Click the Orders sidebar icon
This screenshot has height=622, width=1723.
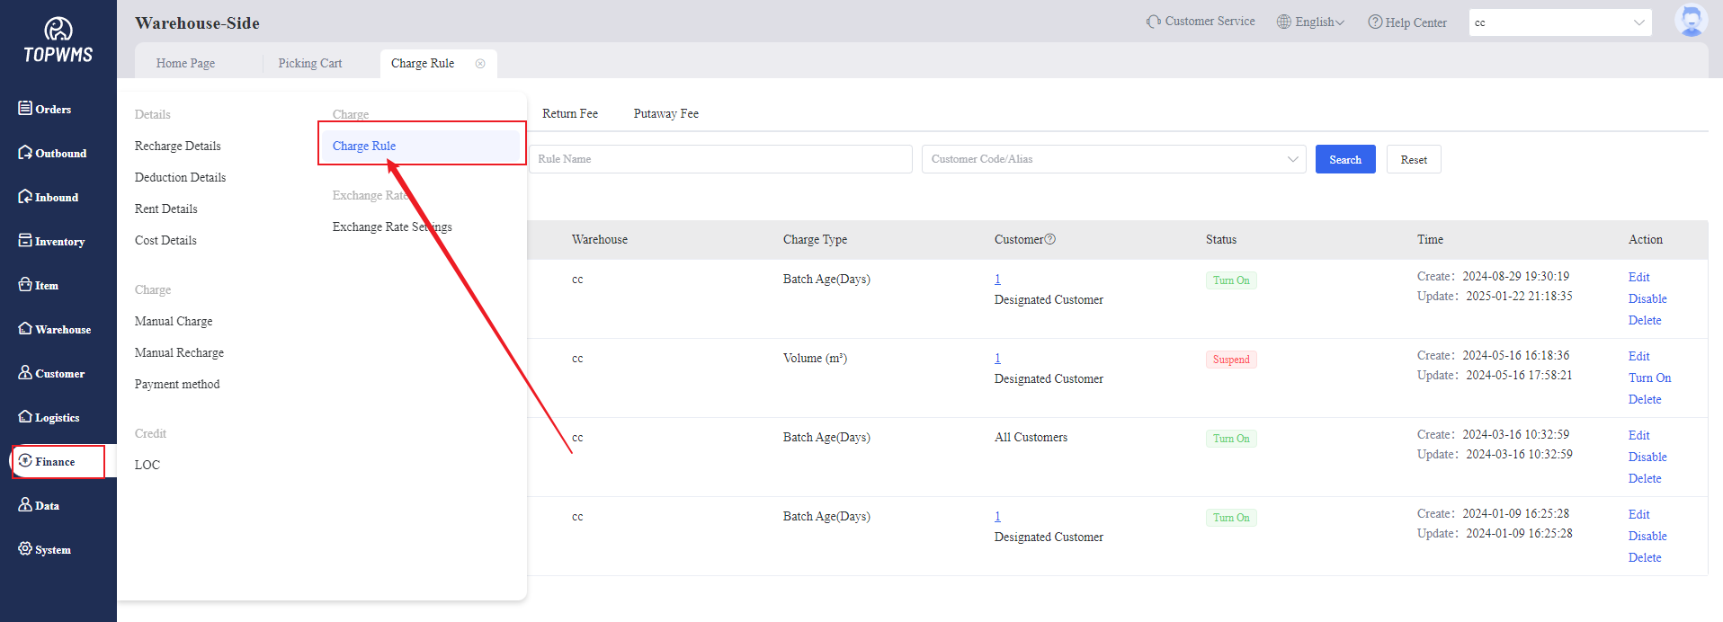coord(25,108)
